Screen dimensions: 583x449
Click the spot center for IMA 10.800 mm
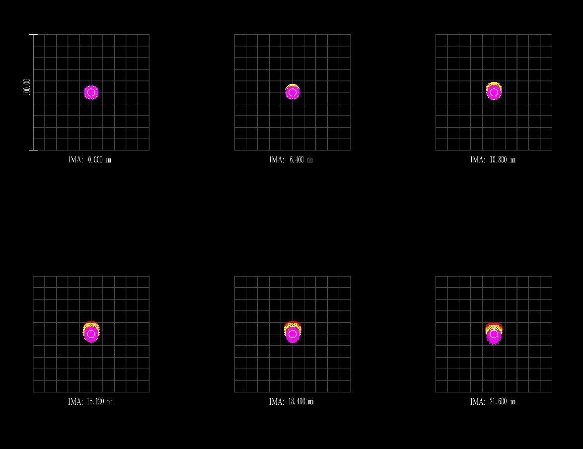click(x=494, y=92)
